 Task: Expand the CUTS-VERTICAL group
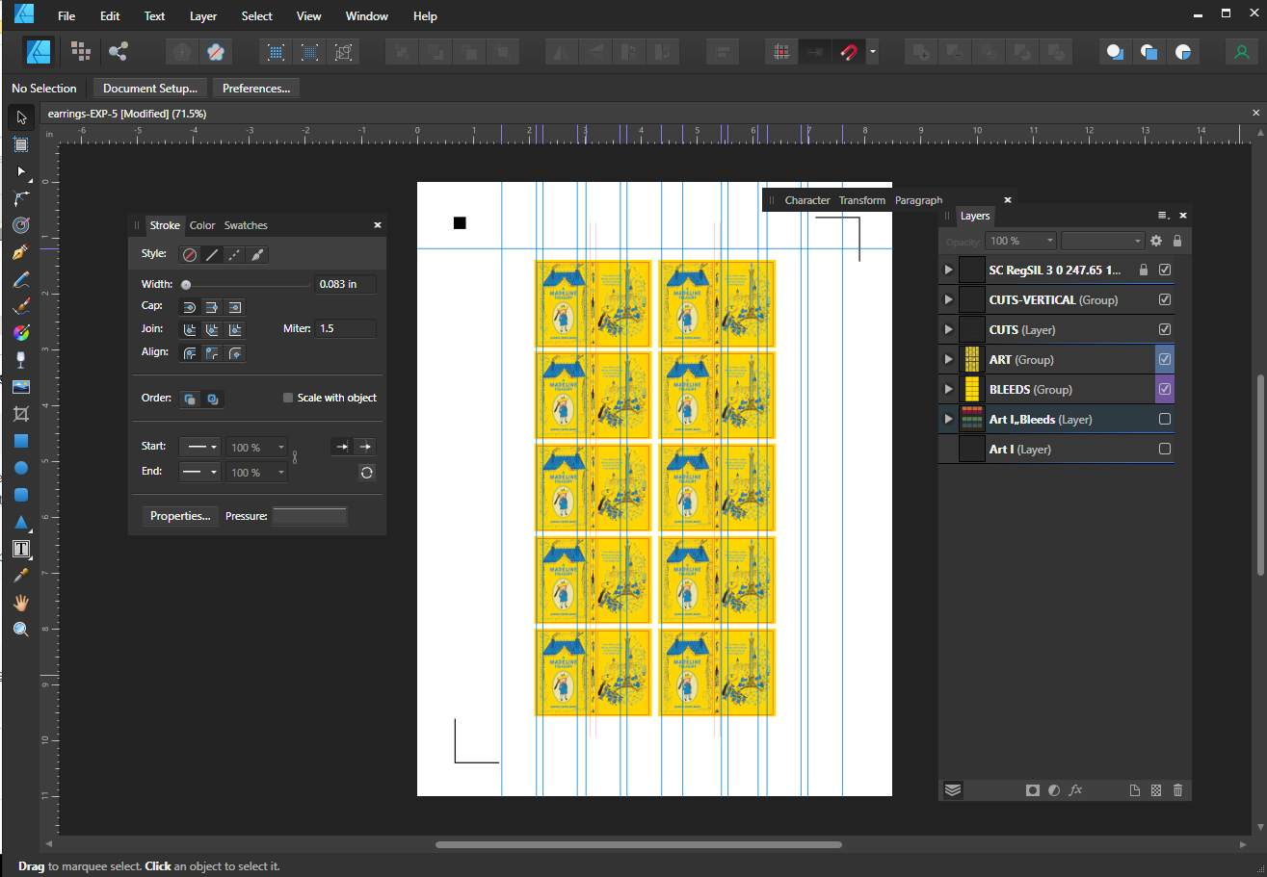[x=948, y=300]
